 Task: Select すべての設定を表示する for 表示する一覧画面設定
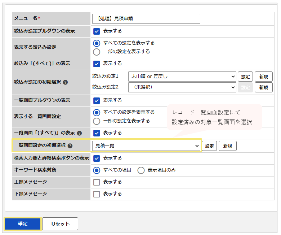[97, 112]
